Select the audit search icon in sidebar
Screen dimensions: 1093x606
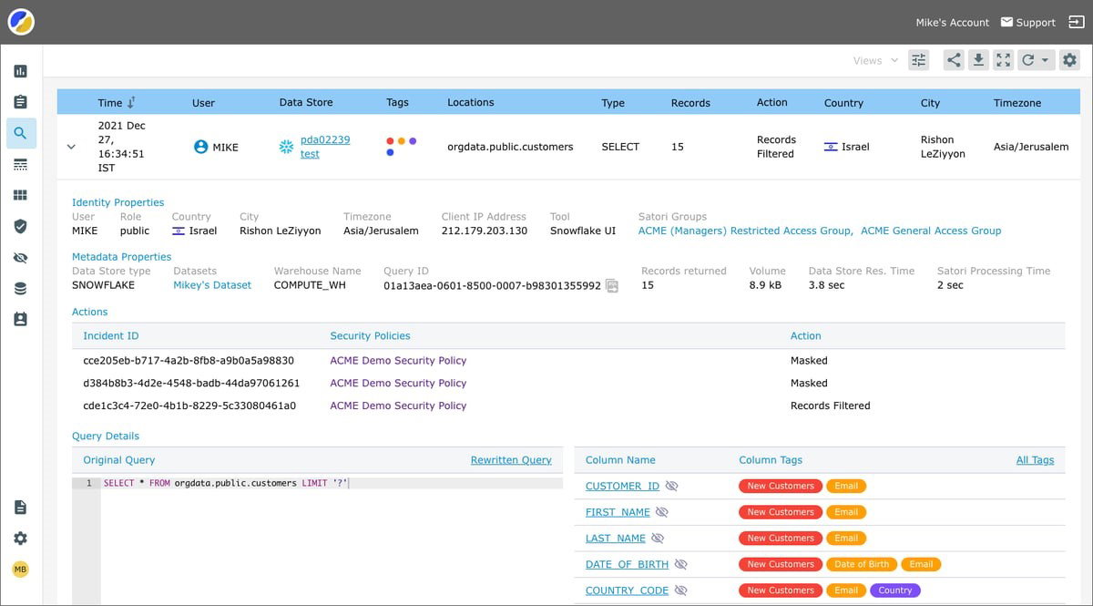21,133
